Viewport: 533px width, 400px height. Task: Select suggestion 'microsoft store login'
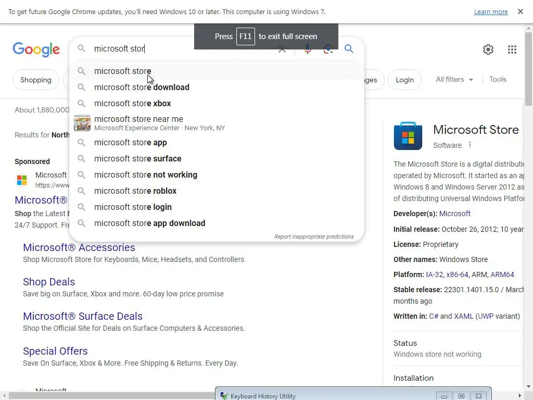(217, 207)
